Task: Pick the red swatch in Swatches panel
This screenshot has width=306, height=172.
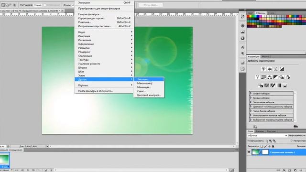Action: point(248,17)
